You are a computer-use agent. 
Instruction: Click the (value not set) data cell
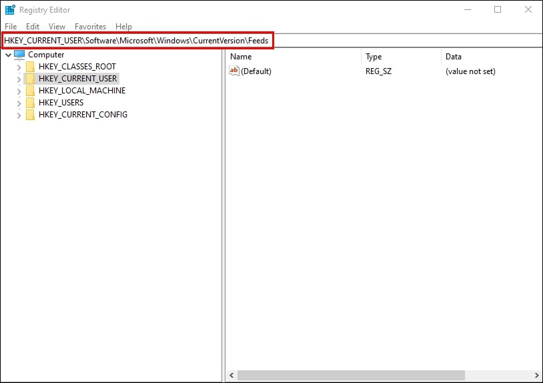coord(470,71)
